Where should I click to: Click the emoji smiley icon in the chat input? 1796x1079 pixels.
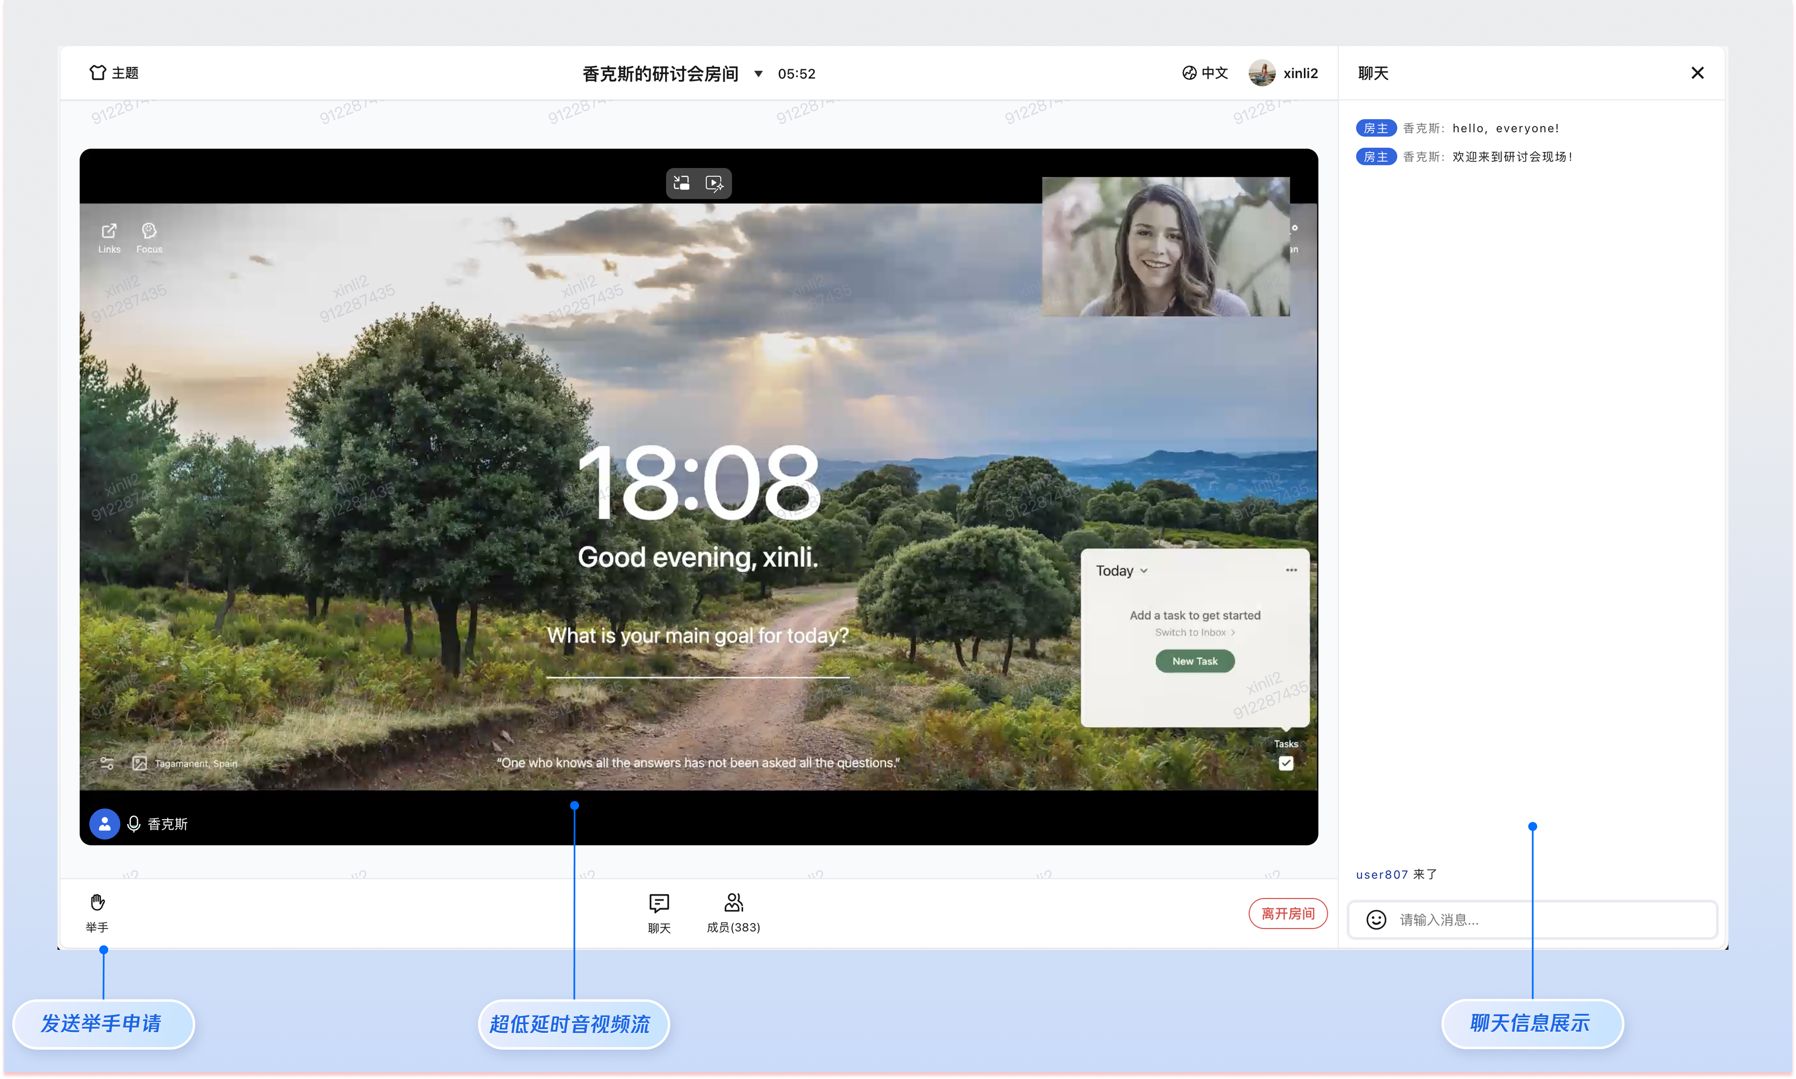(x=1376, y=920)
